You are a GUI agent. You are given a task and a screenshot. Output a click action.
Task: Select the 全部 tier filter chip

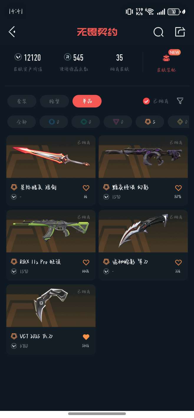(x=22, y=122)
